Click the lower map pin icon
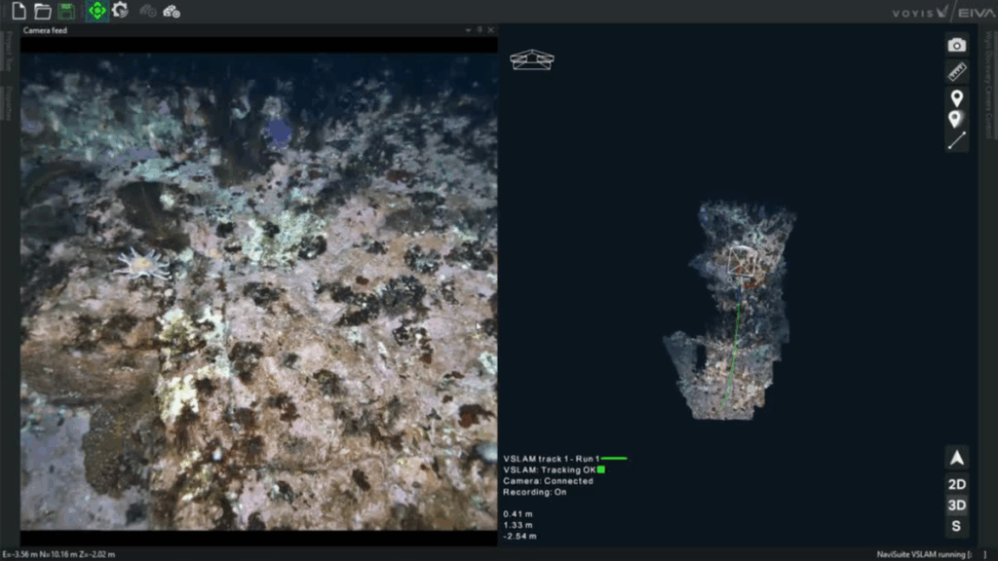Screen dimensions: 998x561 pyautogui.click(x=957, y=119)
